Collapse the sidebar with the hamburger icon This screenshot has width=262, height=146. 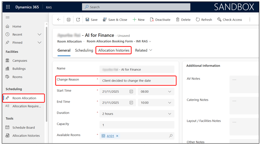8,17
